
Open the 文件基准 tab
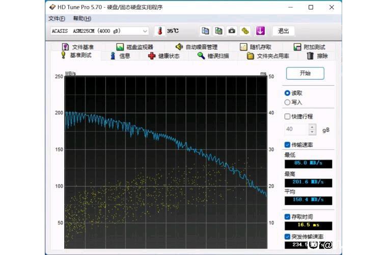coord(78,47)
